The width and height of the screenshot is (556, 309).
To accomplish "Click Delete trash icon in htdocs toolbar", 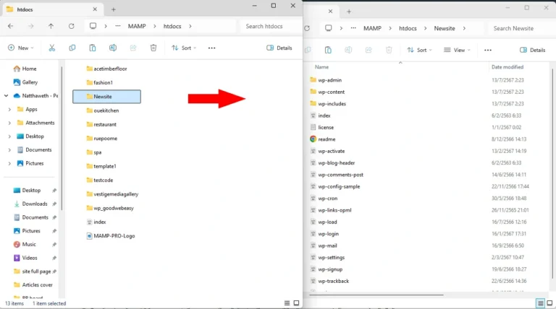I will pos(153,48).
